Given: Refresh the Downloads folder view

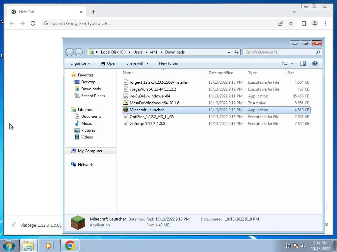Looking at the screenshot, I should pyautogui.click(x=236, y=52).
